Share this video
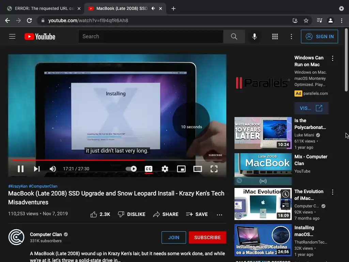Viewport: 349px width, 262px height. [x=166, y=214]
